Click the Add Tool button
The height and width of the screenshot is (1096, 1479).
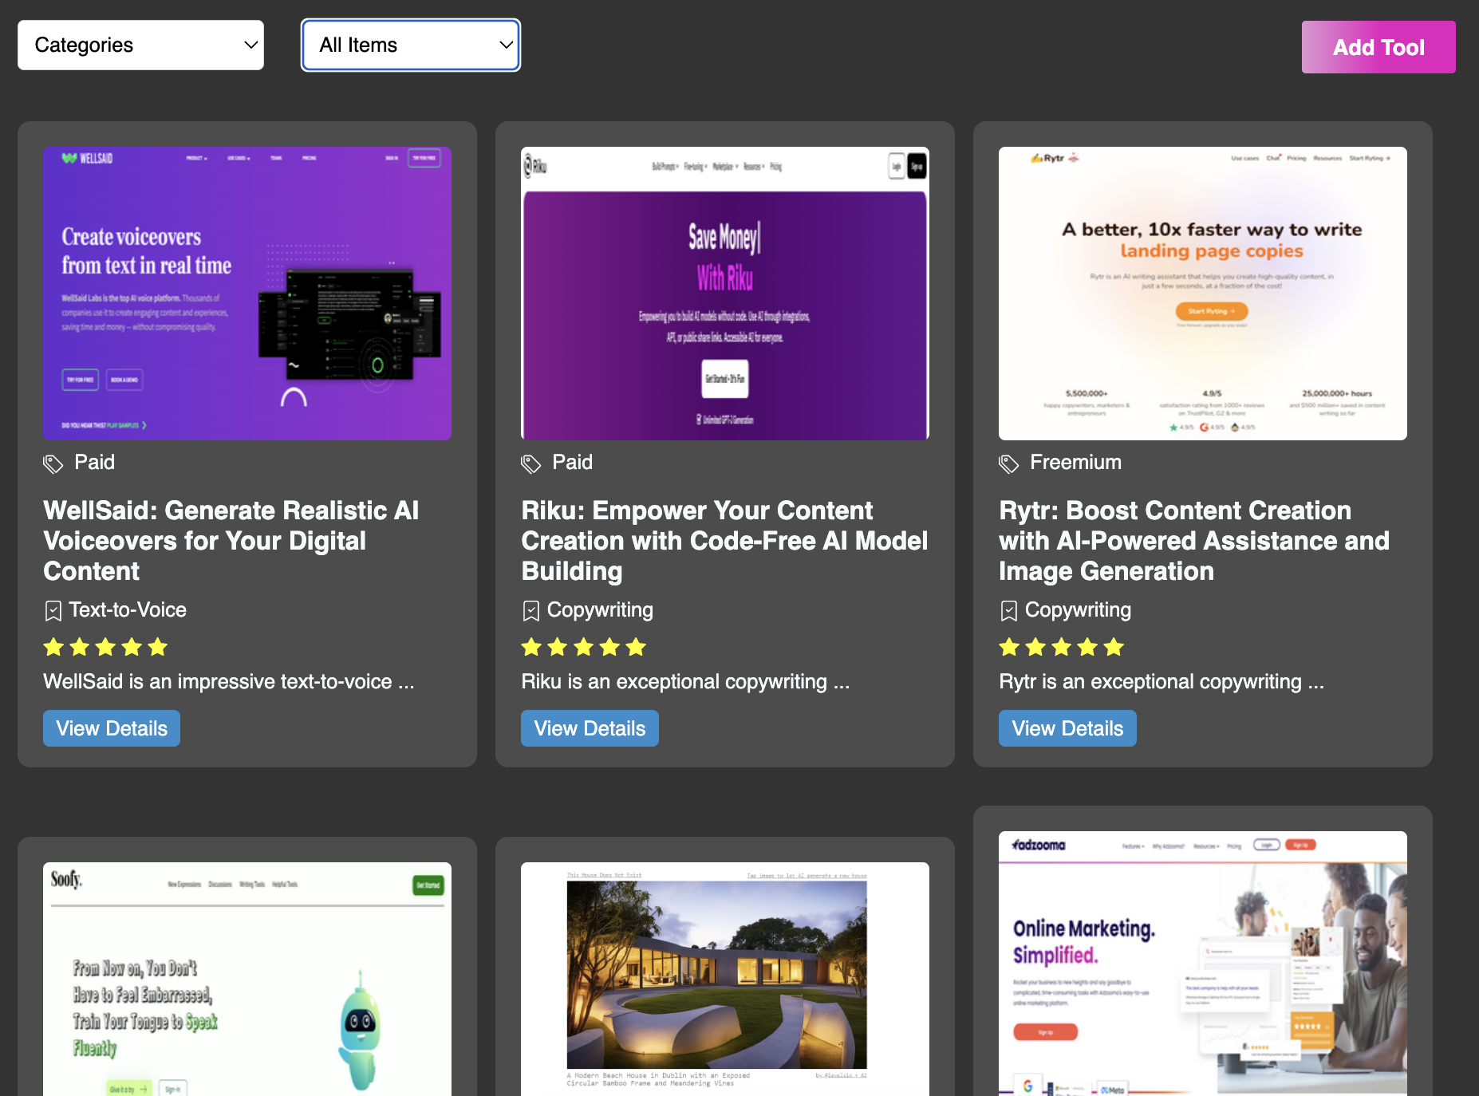click(1378, 47)
